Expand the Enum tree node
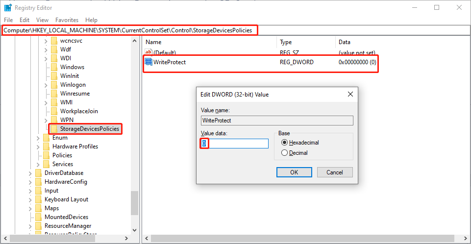Image resolution: width=471 pixels, height=244 pixels. coord(38,138)
